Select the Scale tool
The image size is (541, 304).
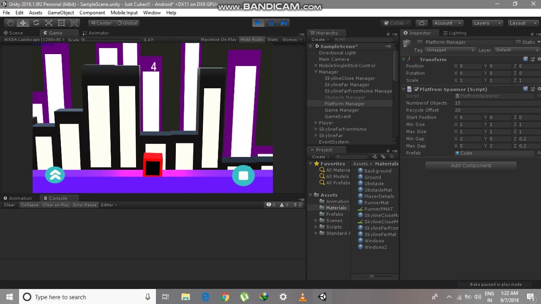tap(49, 23)
